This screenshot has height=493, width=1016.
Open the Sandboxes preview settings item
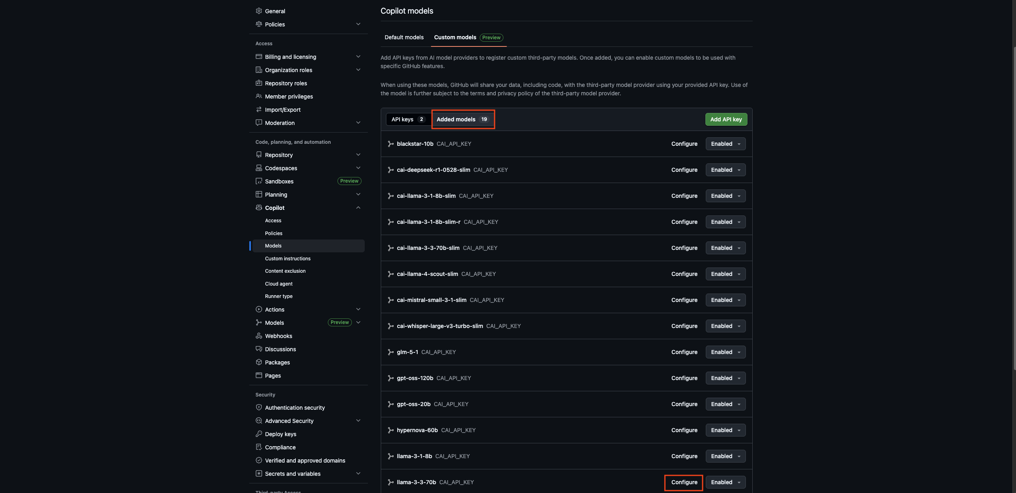click(x=309, y=181)
